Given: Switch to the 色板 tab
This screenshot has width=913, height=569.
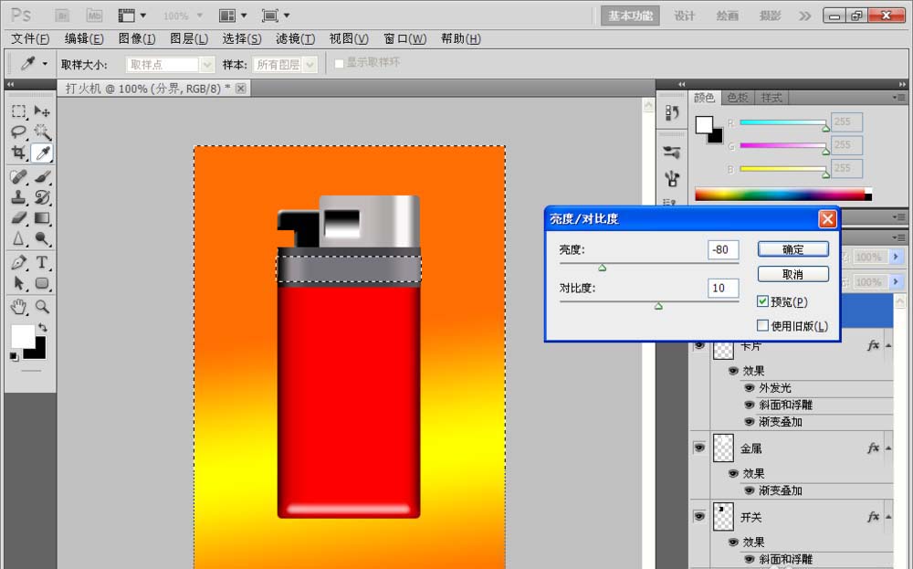Looking at the screenshot, I should tap(739, 98).
